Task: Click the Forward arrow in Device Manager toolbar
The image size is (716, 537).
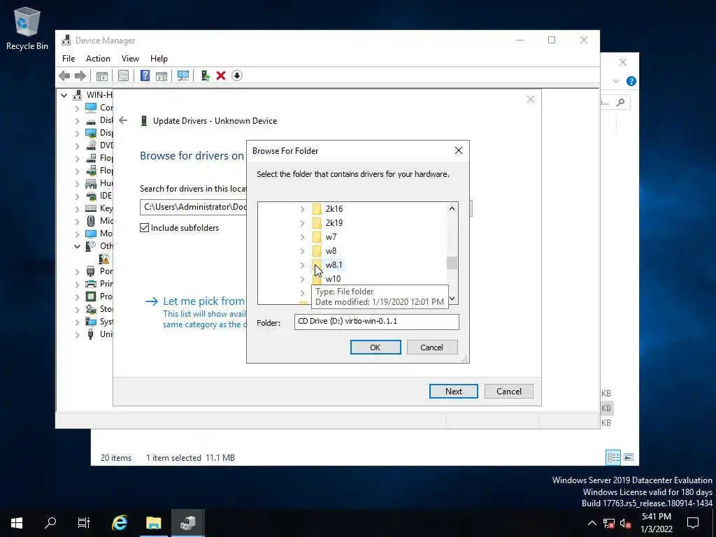Action: coord(80,76)
